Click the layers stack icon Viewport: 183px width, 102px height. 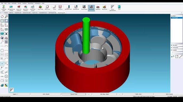[x=2, y=85]
